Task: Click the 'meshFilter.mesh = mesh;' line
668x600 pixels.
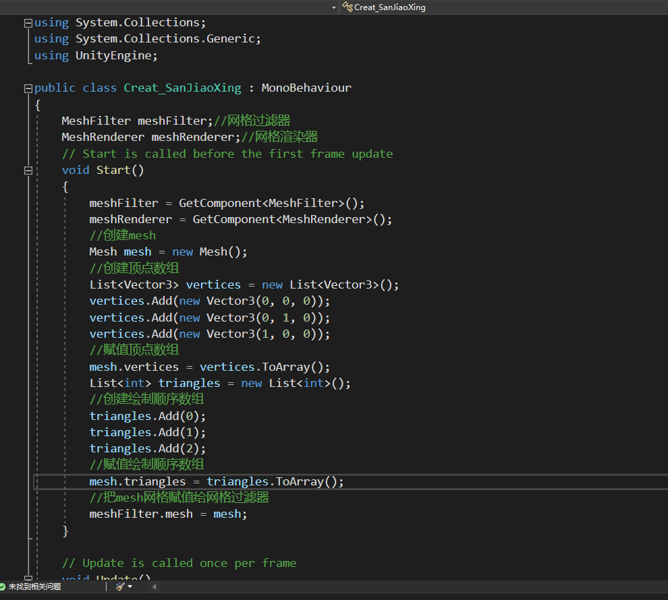Action: [x=168, y=514]
